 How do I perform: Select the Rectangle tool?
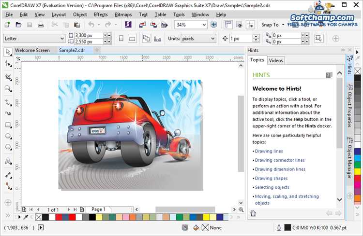8,125
